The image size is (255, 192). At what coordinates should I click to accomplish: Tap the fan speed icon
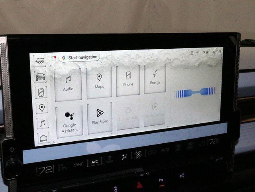(x=138, y=154)
